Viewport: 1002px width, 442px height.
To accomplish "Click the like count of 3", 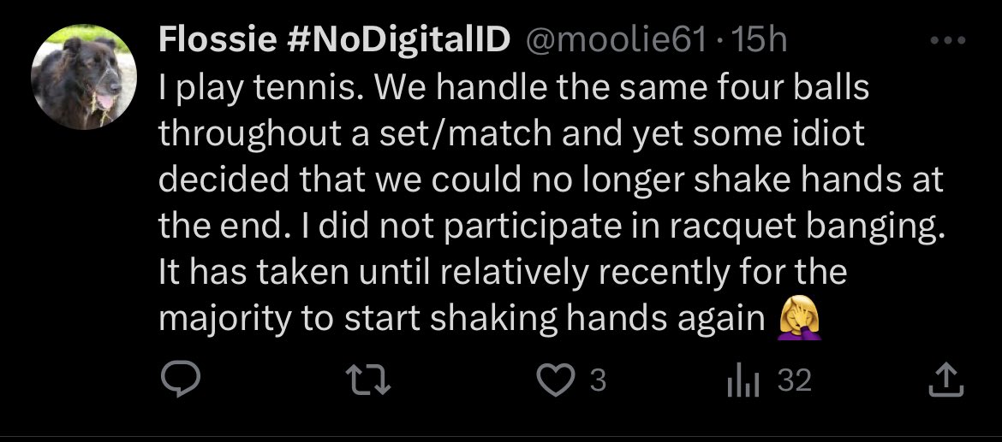I will coord(599,380).
